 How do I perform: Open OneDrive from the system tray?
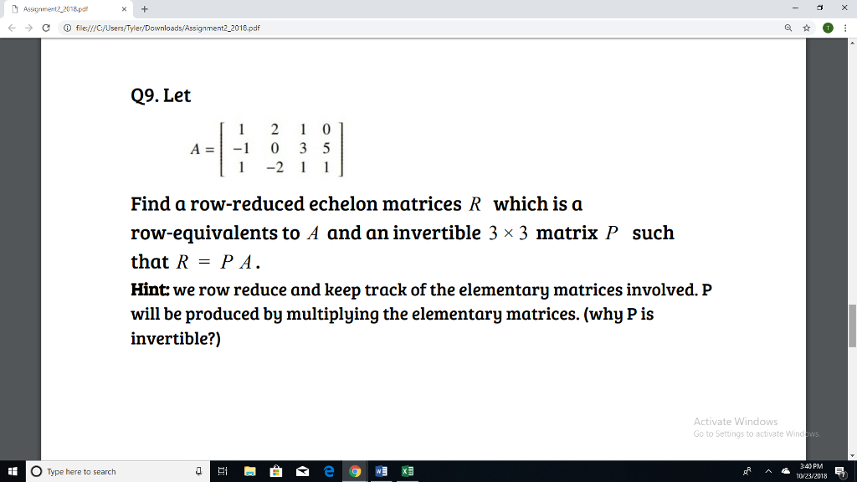pyautogui.click(x=786, y=471)
